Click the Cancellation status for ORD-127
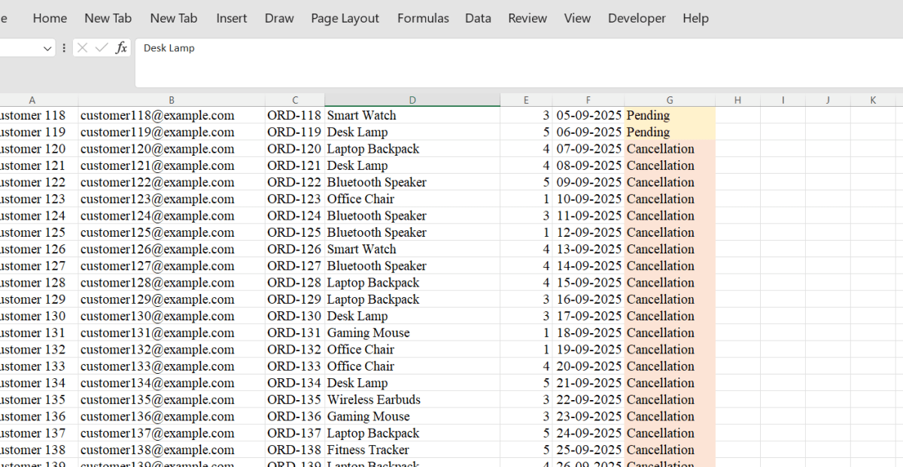Viewport: 903px width, 467px height. tap(670, 266)
